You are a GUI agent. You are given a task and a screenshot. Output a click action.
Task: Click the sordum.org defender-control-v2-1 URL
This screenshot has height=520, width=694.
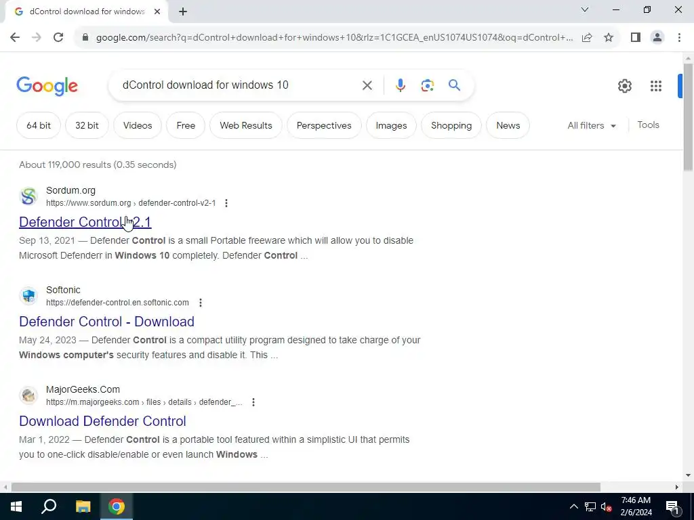point(131,203)
